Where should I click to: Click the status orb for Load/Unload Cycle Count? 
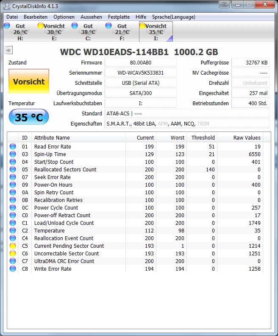click(13, 223)
